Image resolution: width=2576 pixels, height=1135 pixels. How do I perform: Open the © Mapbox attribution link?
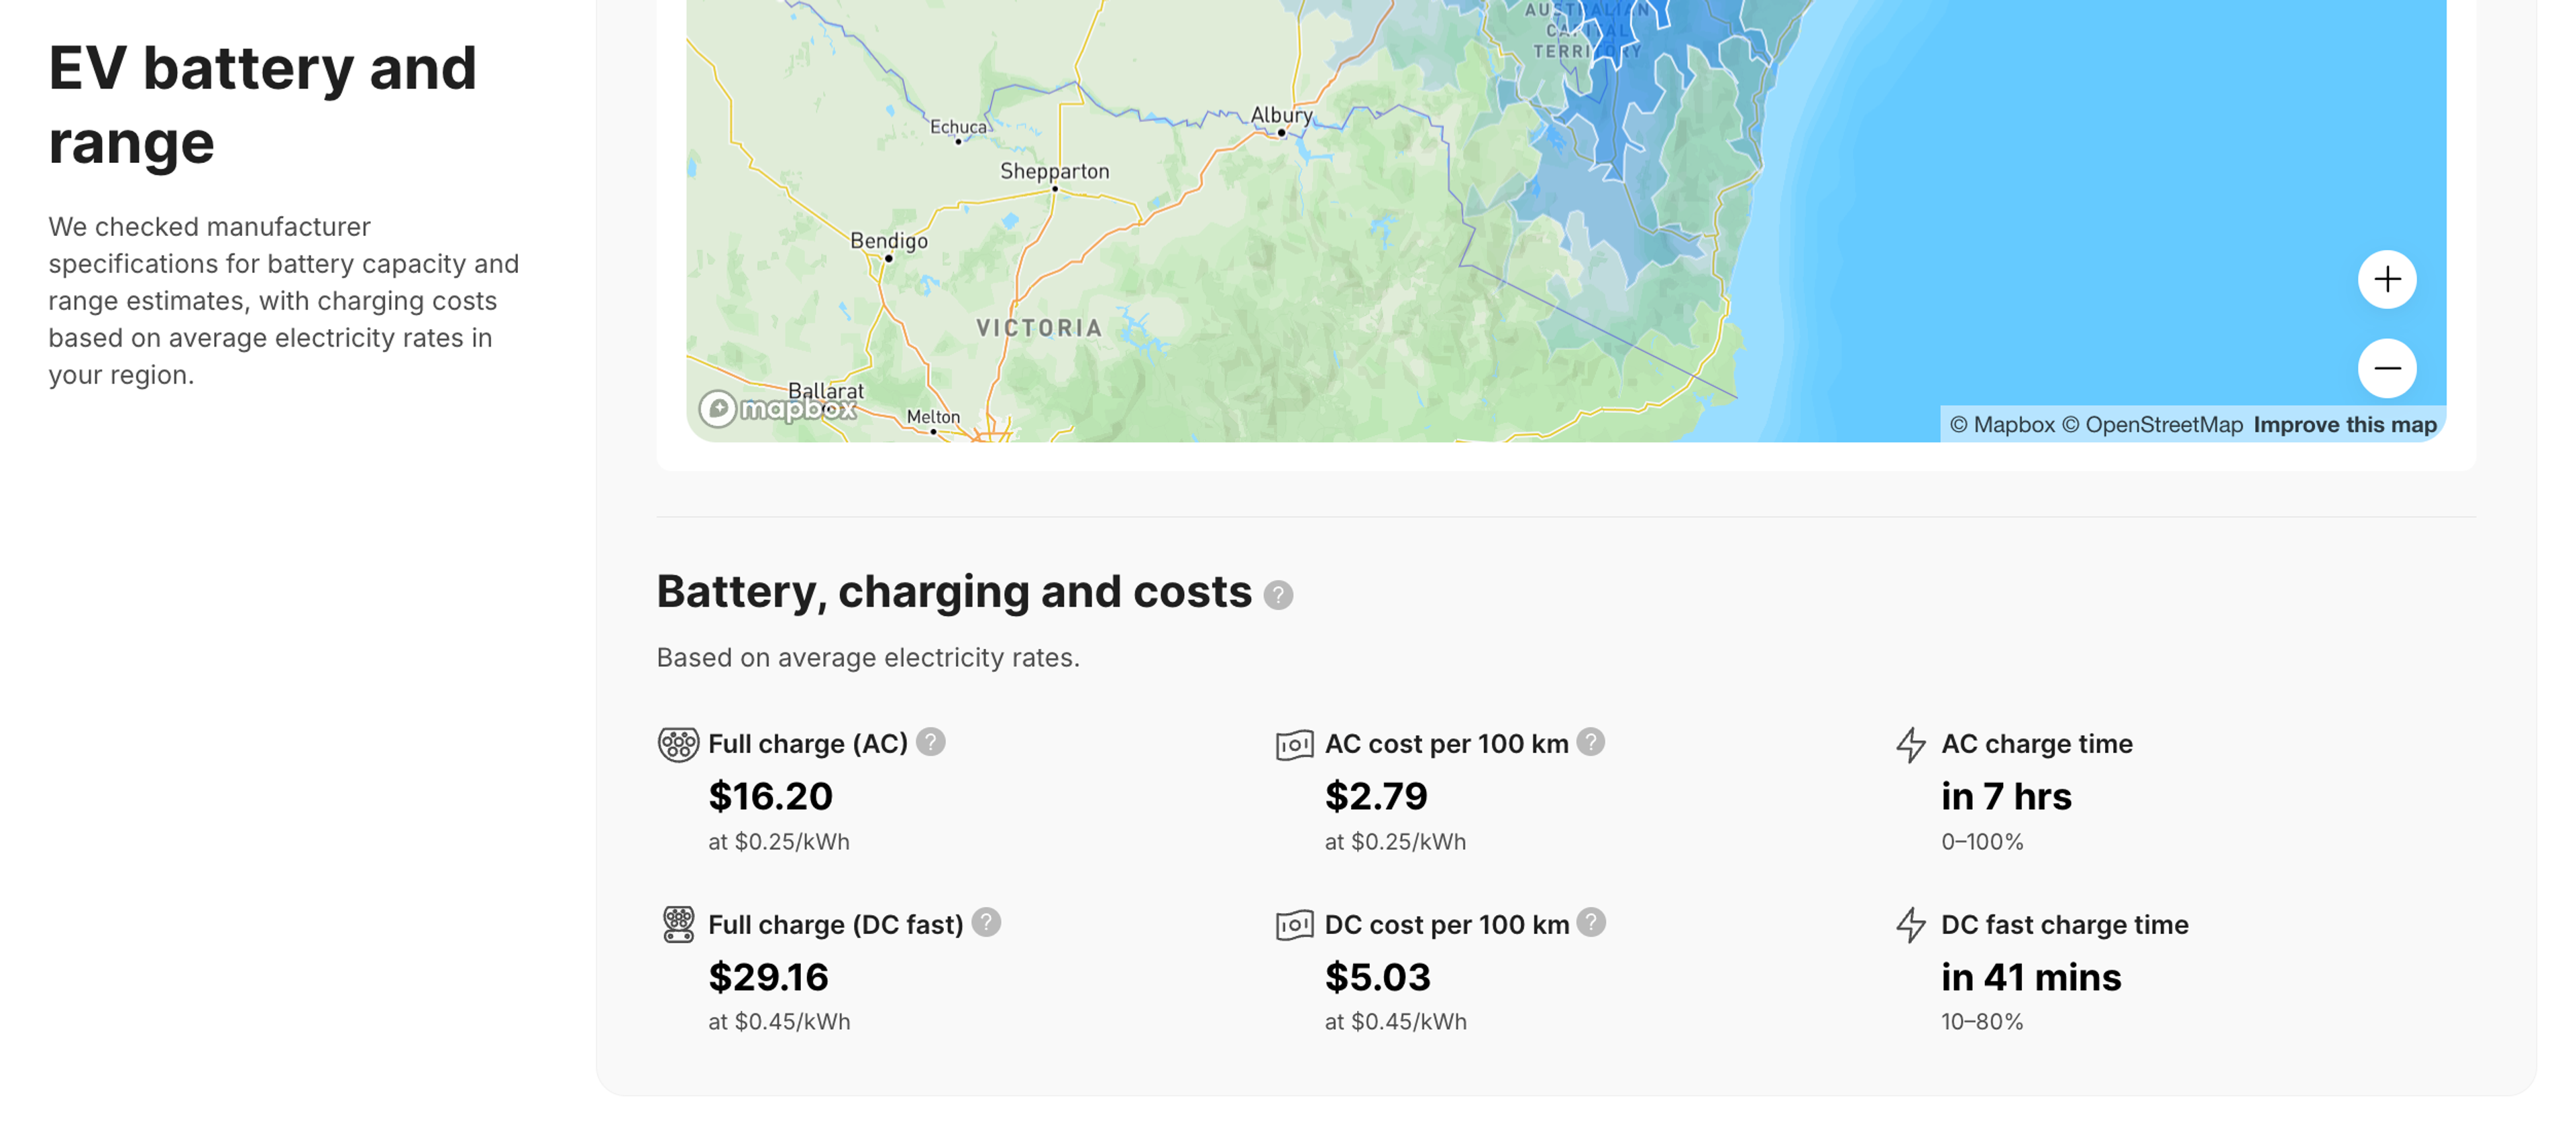tap(2001, 424)
